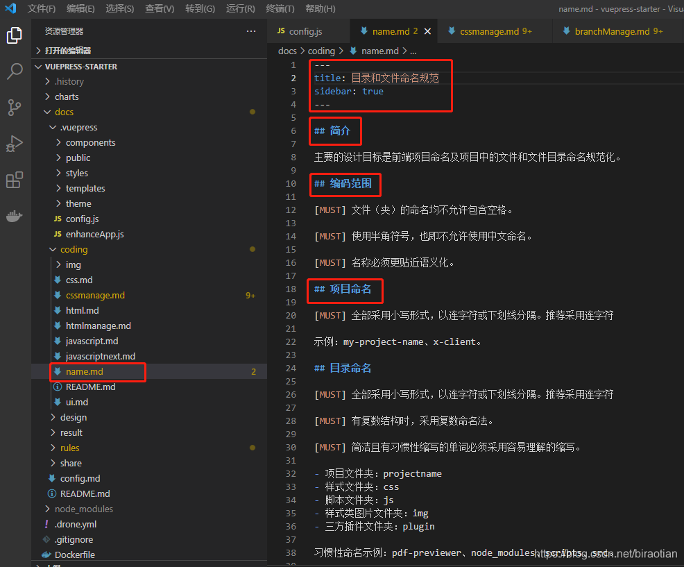Viewport: 684px width, 567px height.
Task: Expand the charts folder
Action: point(149,96)
